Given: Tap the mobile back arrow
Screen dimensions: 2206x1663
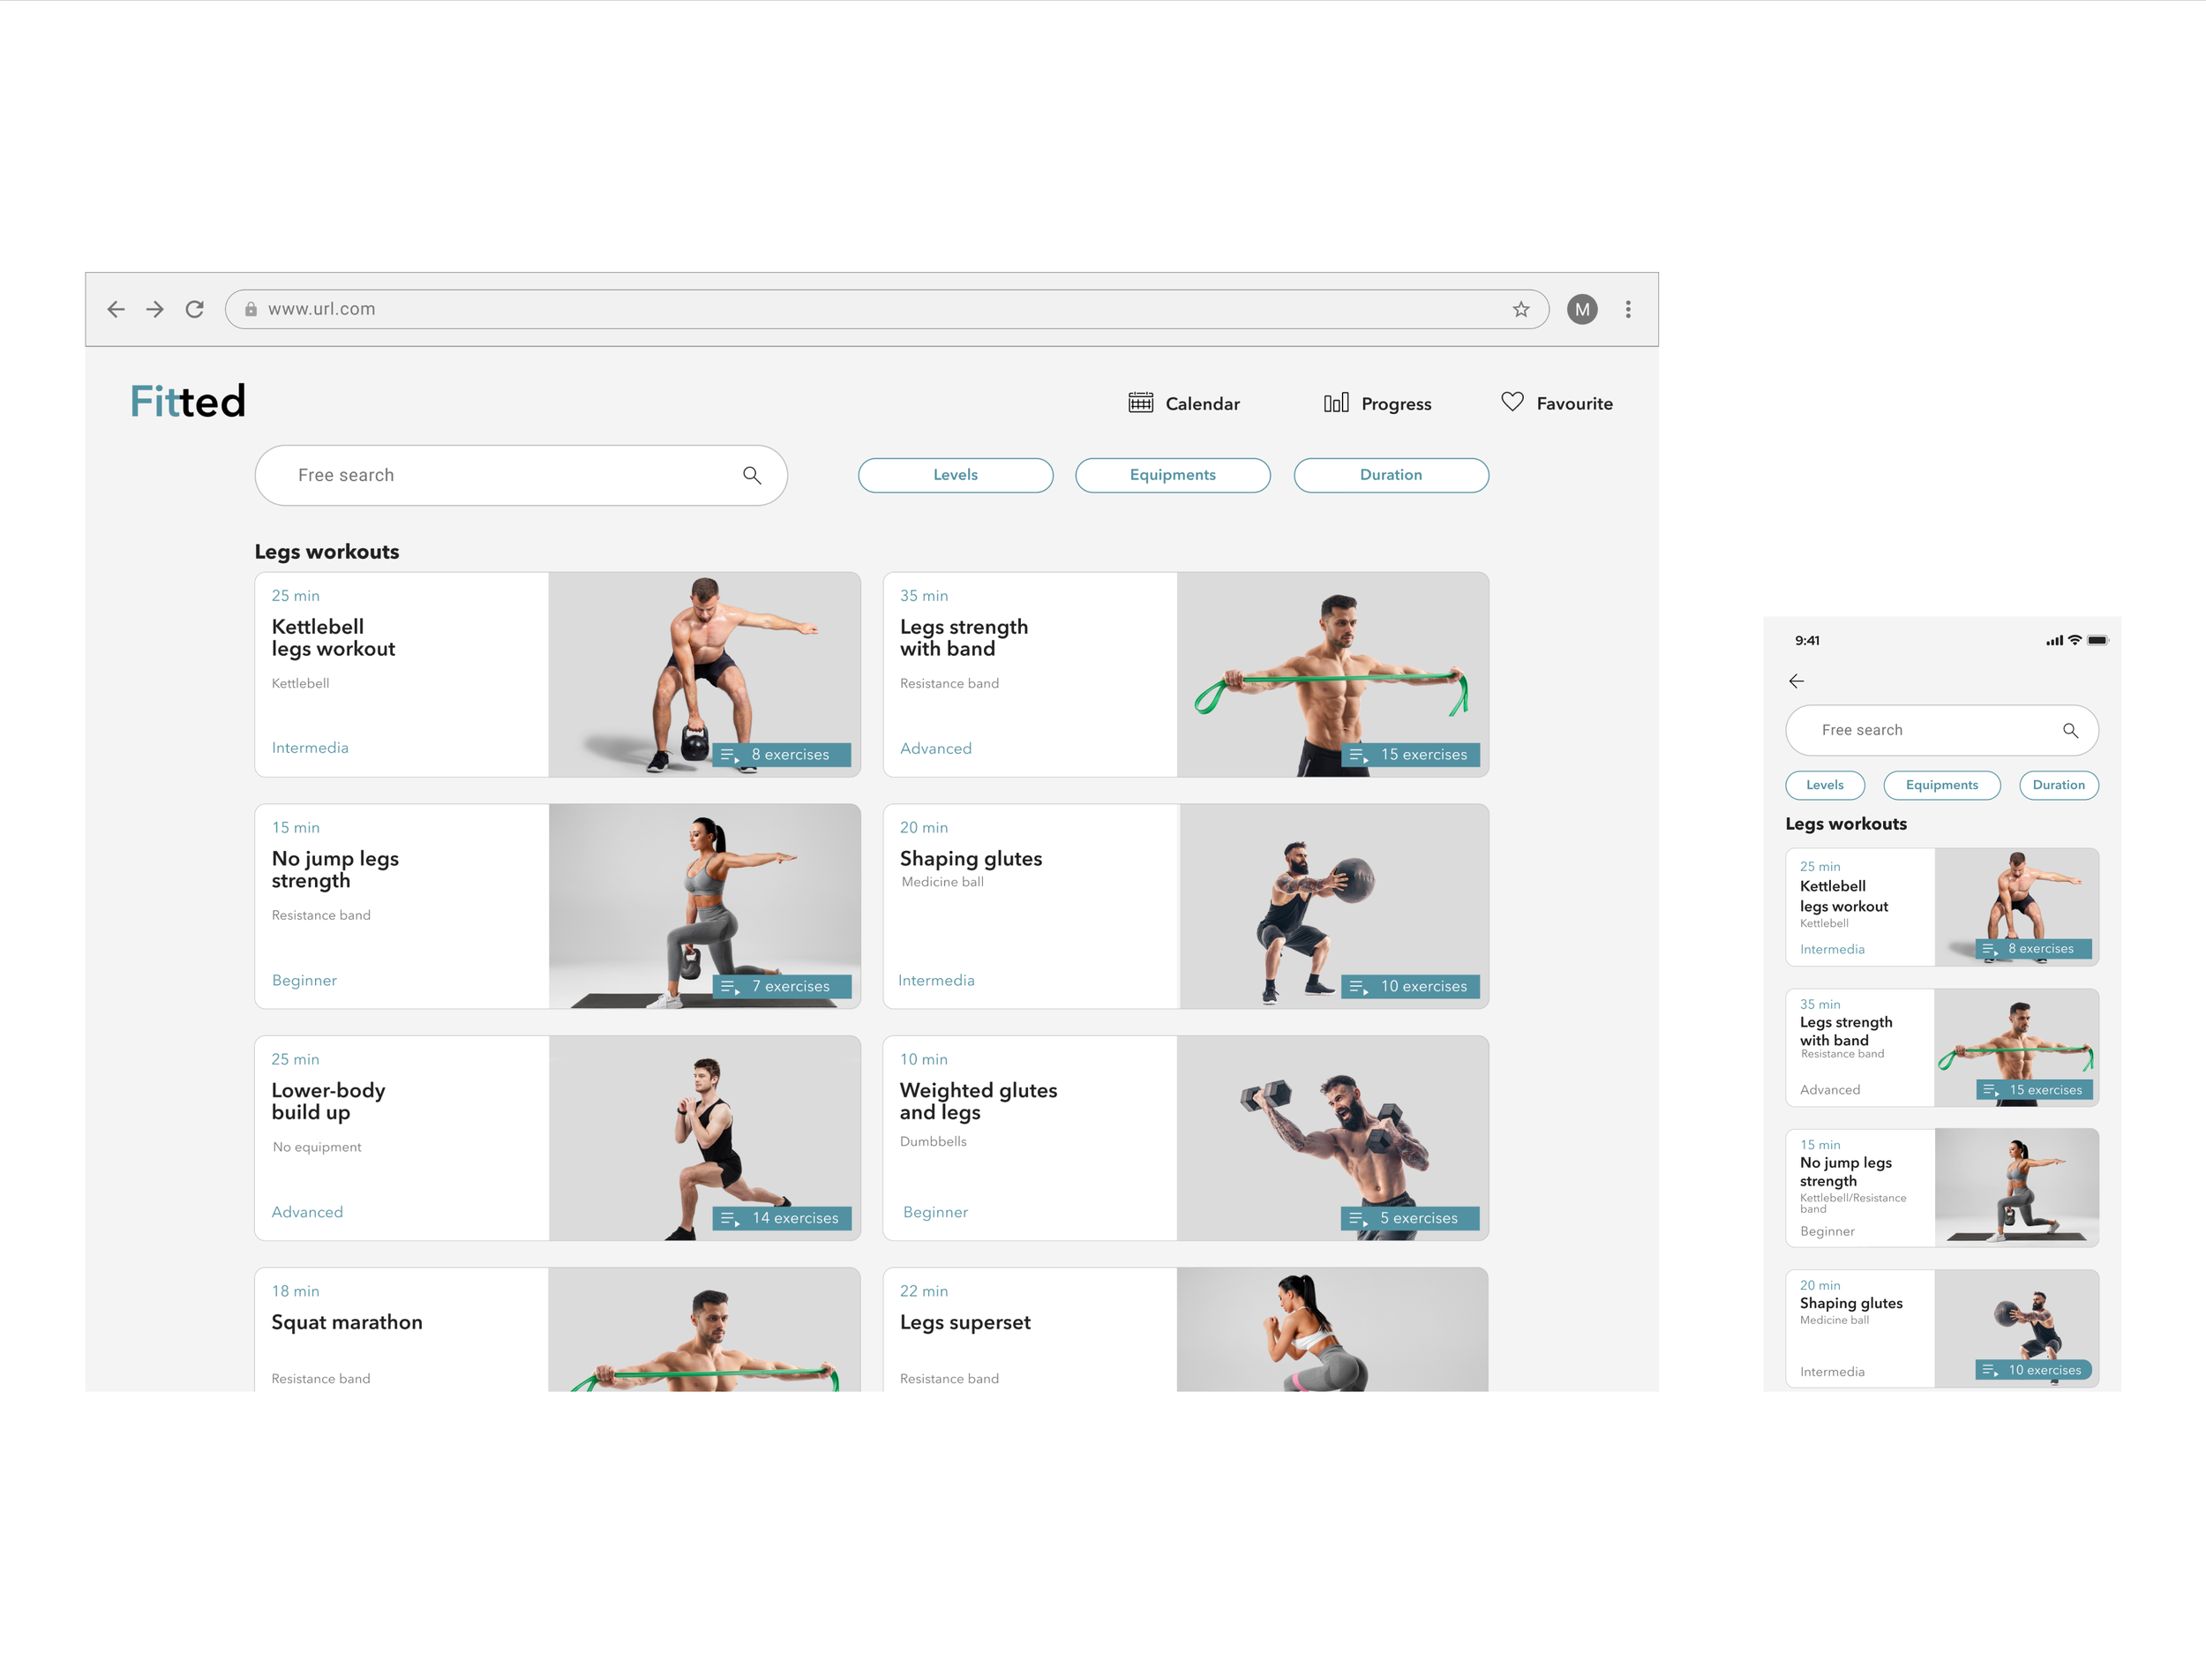Looking at the screenshot, I should point(1796,681).
